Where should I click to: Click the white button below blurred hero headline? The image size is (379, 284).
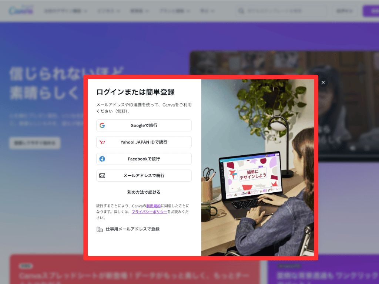pos(35,143)
